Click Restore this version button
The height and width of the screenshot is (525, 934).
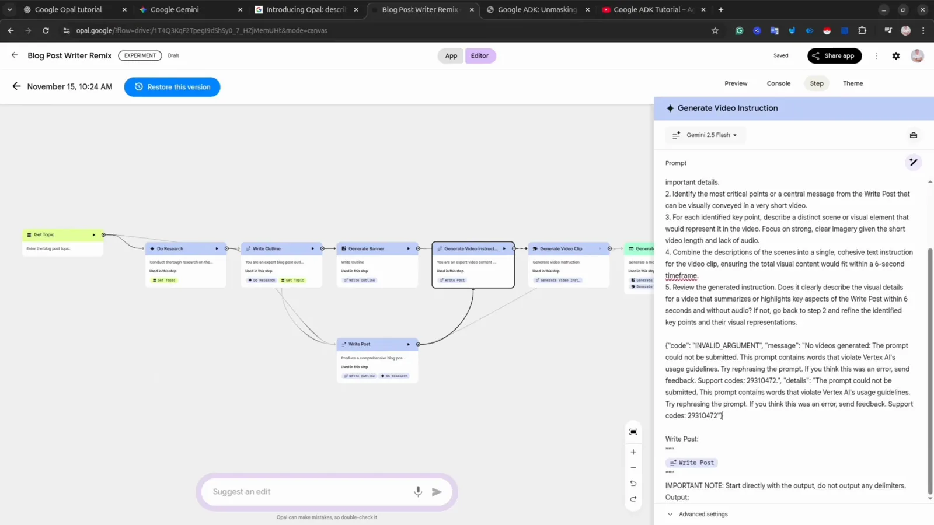tap(172, 87)
